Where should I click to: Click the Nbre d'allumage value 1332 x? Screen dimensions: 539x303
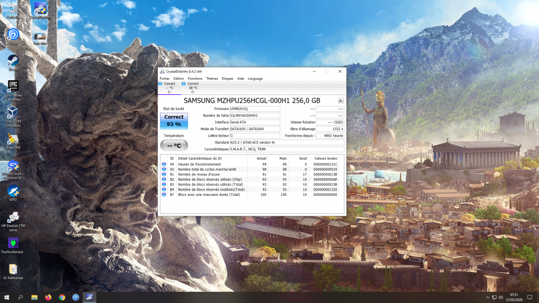[330, 129]
